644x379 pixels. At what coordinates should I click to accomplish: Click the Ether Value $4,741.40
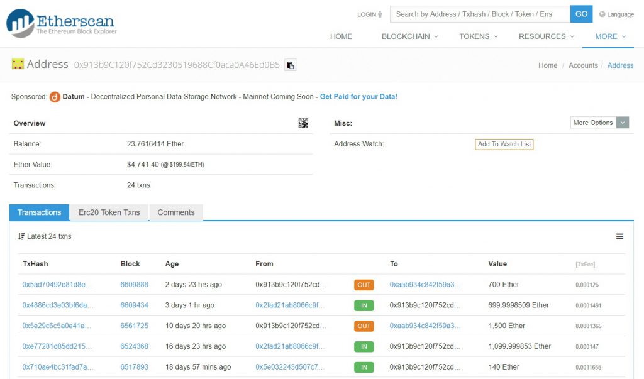[143, 164]
